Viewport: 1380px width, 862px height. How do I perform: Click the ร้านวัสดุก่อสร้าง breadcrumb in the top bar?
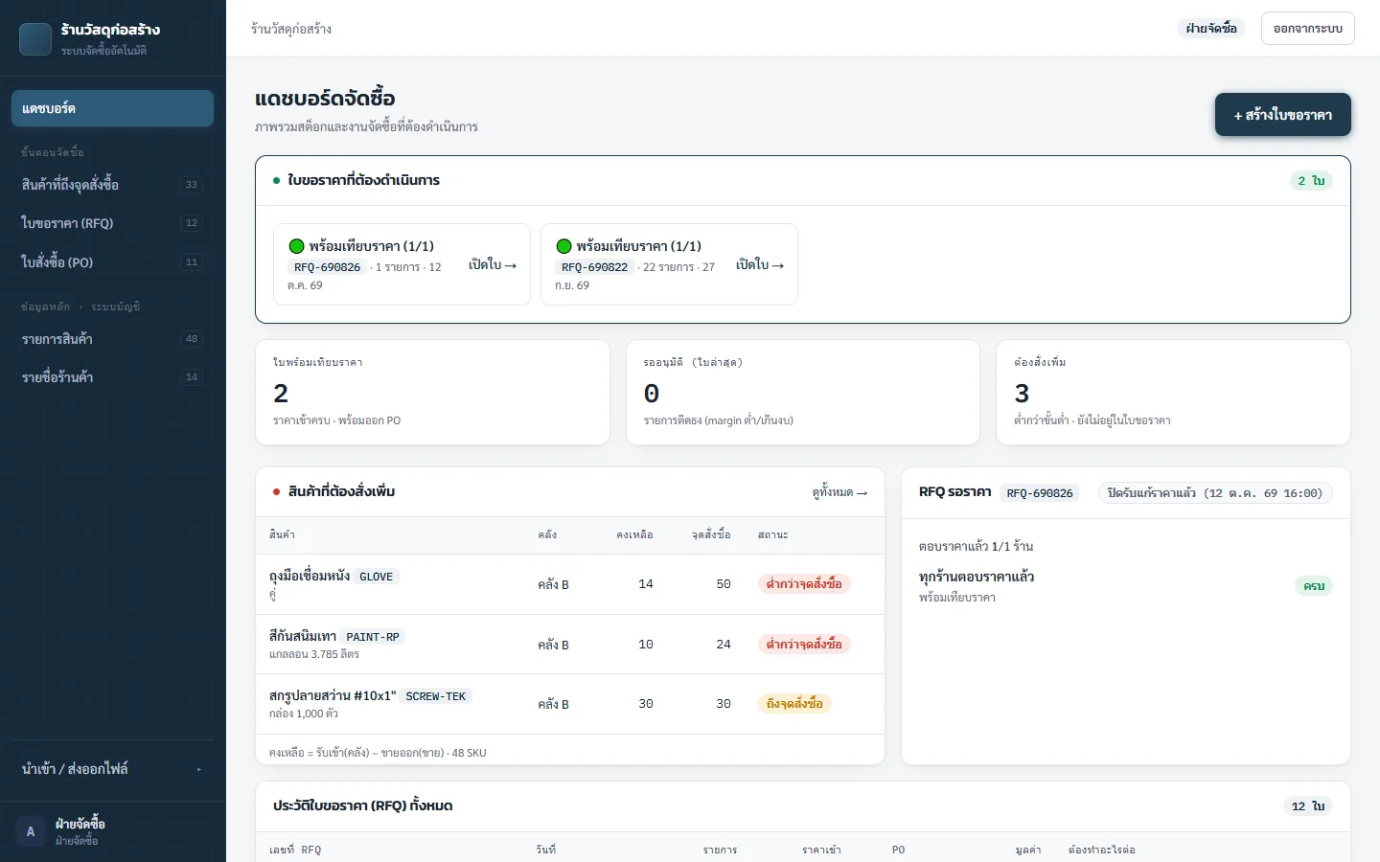coord(291,29)
